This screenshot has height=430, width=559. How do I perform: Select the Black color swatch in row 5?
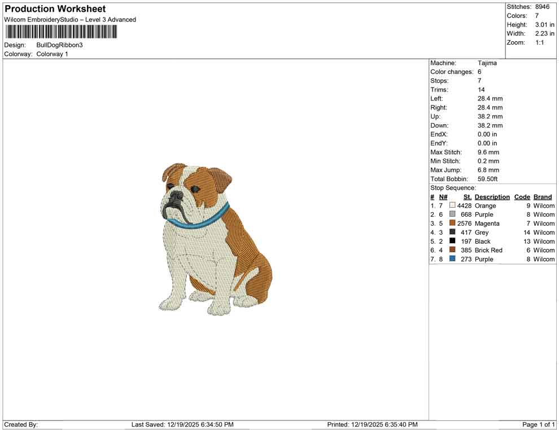(x=452, y=241)
